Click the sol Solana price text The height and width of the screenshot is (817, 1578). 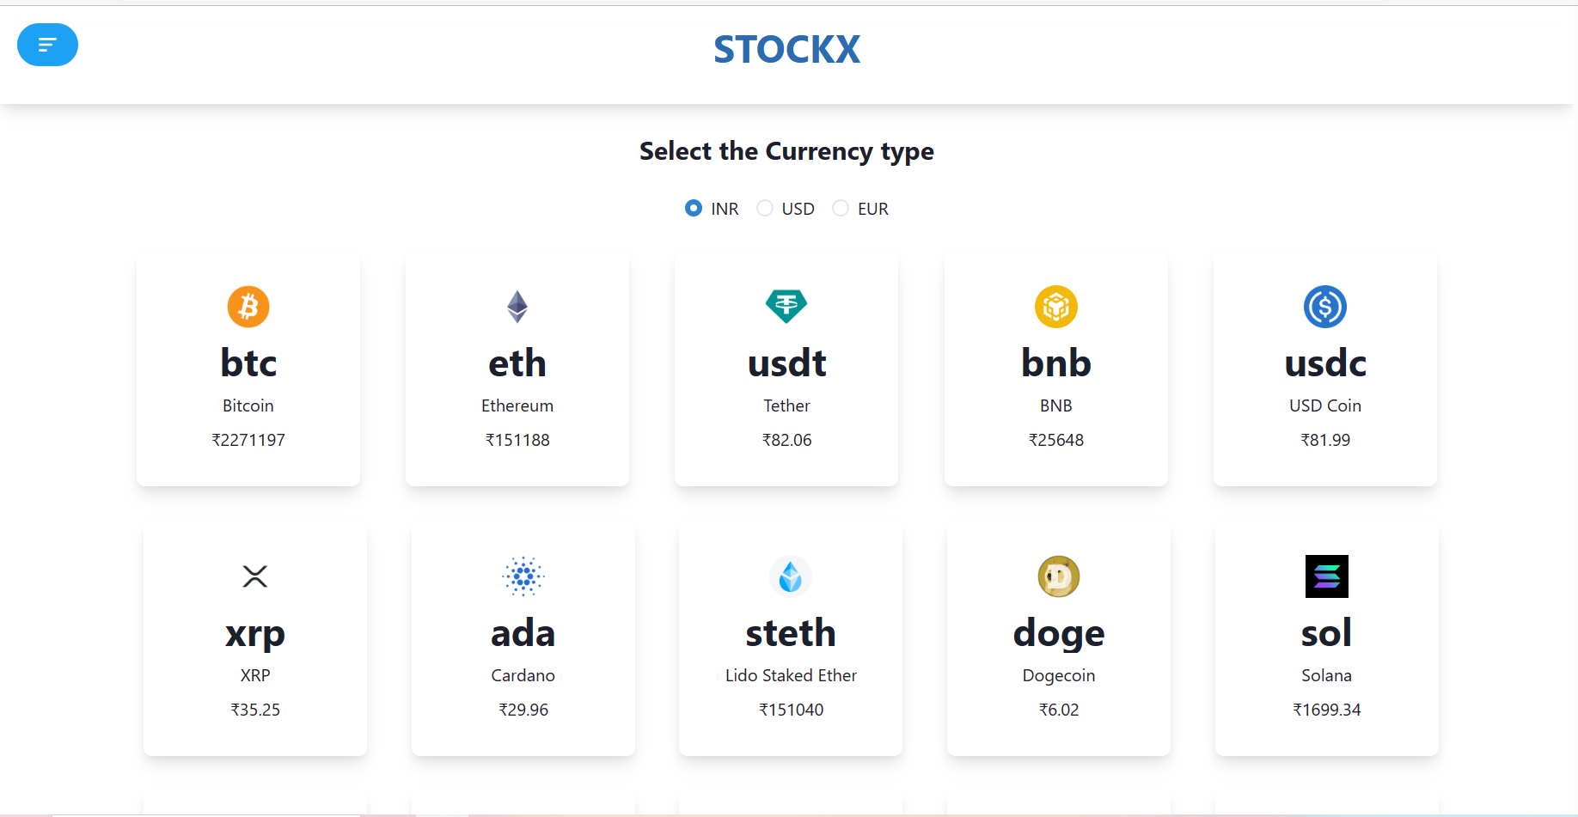coord(1326,710)
